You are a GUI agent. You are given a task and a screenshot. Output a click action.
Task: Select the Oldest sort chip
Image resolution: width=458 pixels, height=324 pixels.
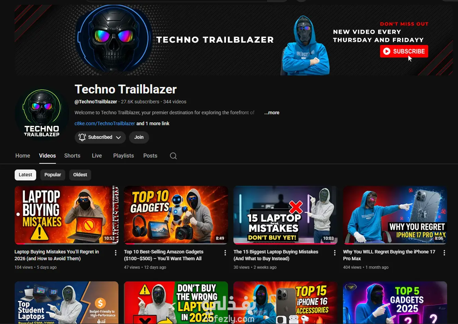click(x=80, y=175)
